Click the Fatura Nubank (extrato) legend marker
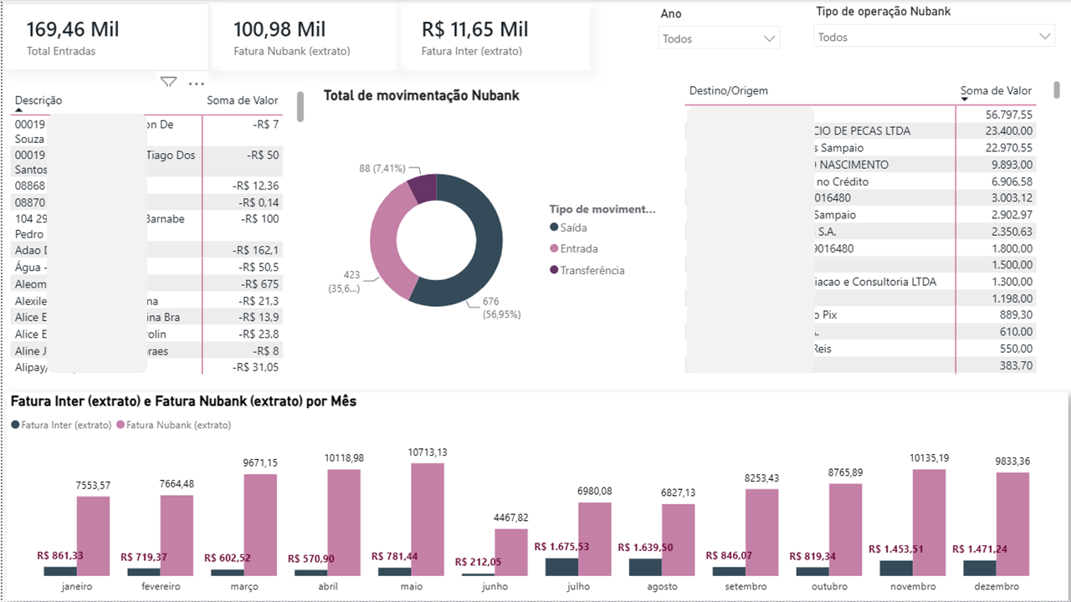Screen dimensions: 1071x602 120,425
